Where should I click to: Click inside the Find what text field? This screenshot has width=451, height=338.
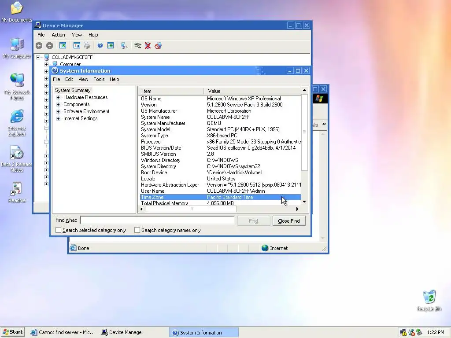click(x=158, y=220)
